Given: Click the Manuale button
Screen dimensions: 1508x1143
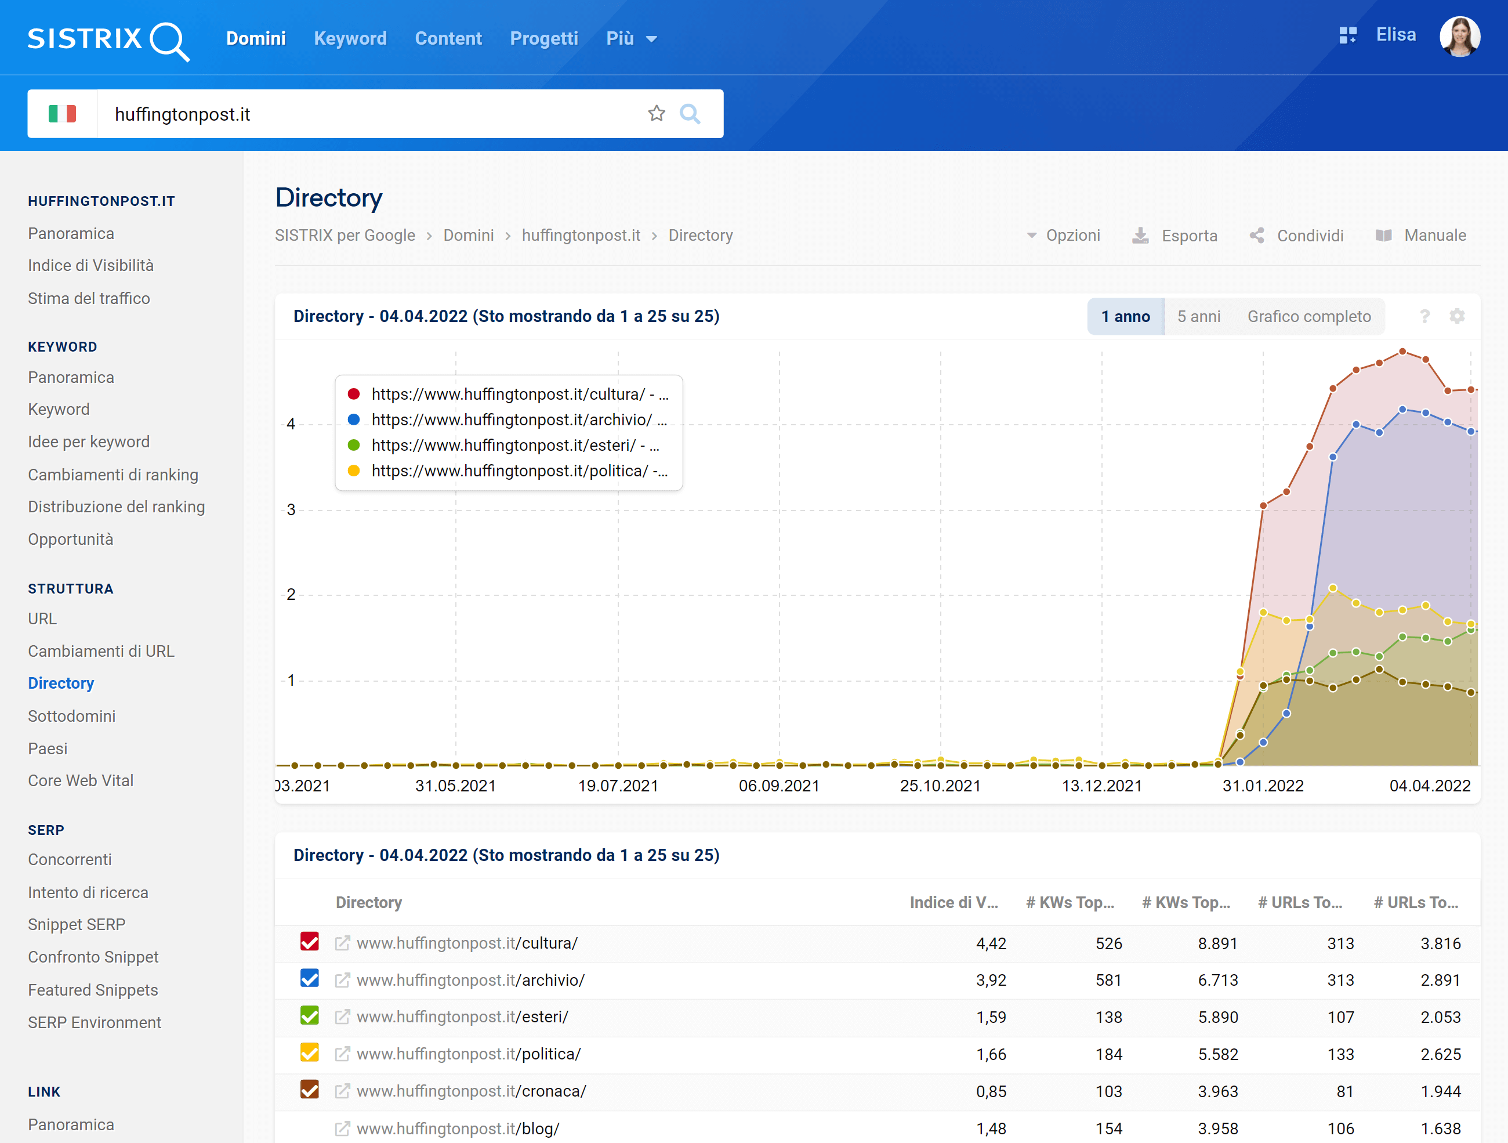Looking at the screenshot, I should point(1421,236).
